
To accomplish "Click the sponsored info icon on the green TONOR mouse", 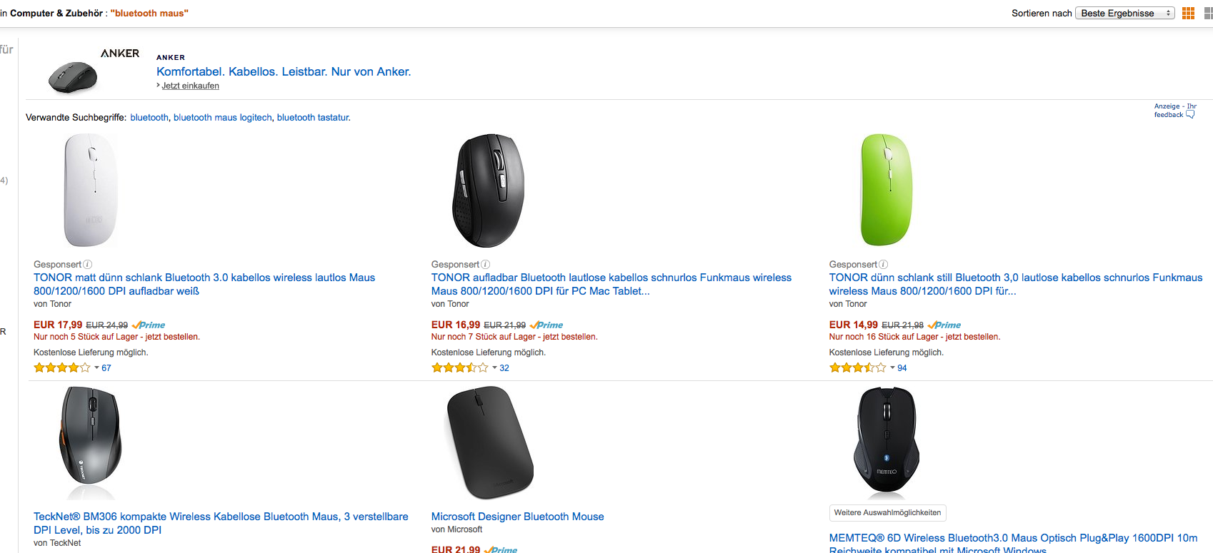I will tap(884, 265).
